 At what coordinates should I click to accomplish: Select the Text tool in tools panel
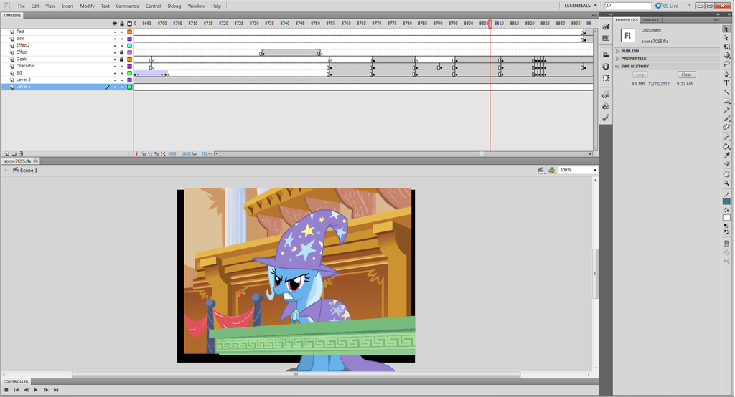(x=726, y=83)
